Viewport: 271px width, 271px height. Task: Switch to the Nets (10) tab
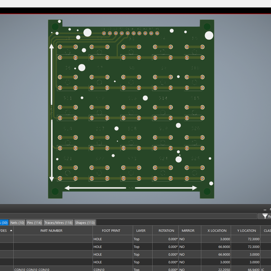click(x=18, y=223)
